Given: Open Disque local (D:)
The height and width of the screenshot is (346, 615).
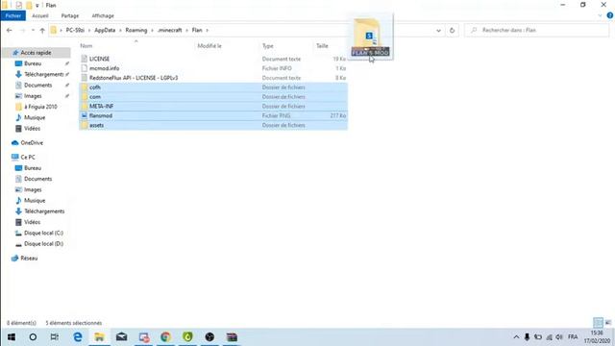Looking at the screenshot, I should pyautogui.click(x=43, y=243).
